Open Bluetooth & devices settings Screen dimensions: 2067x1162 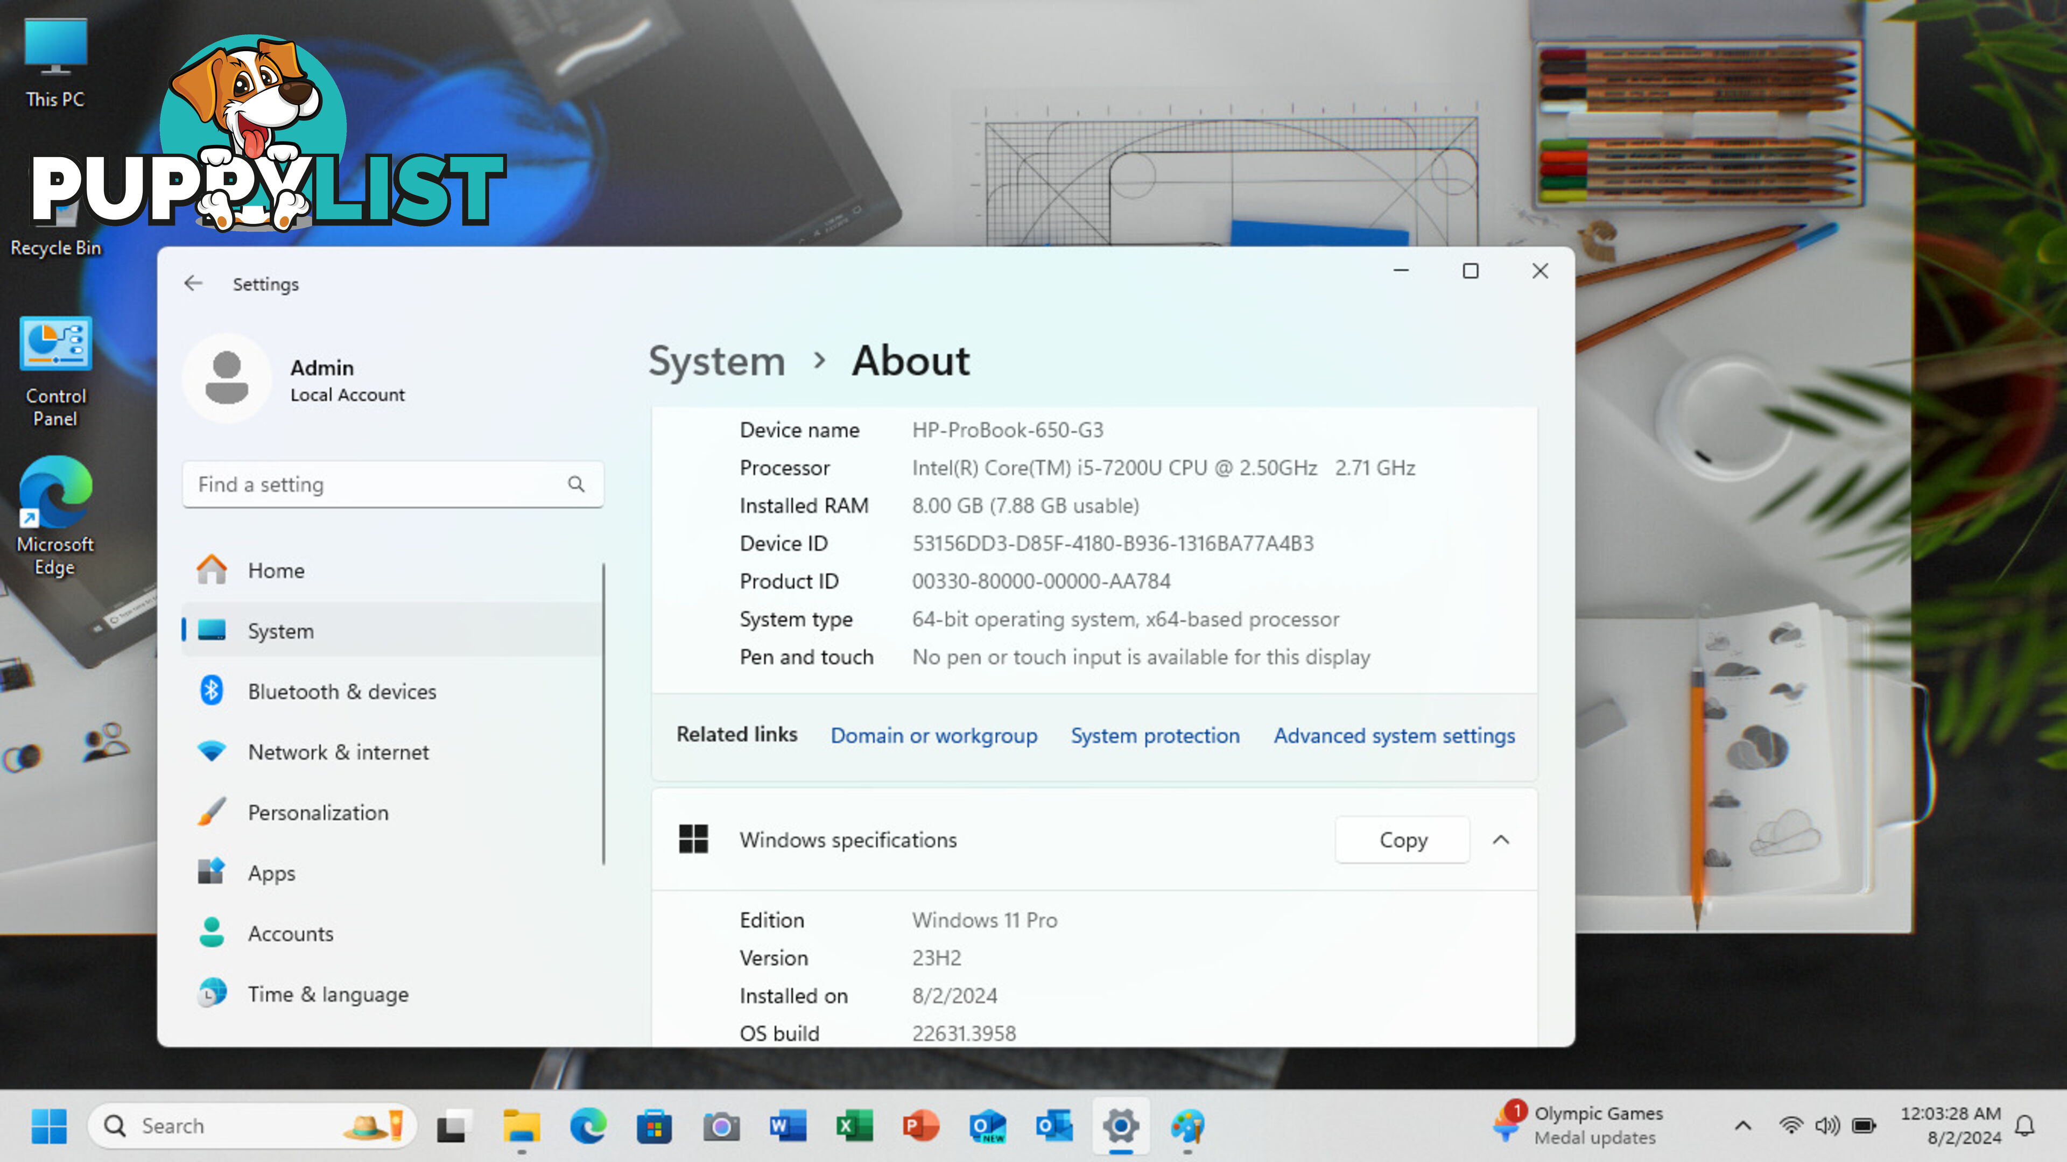pos(391,692)
